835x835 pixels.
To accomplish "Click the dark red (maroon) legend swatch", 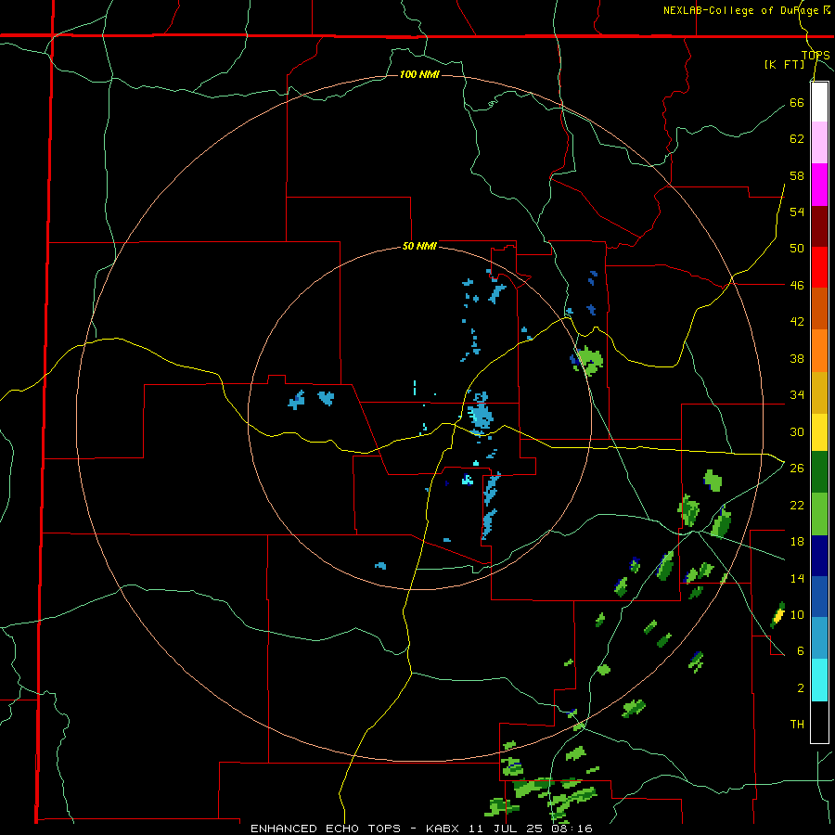I will click(819, 226).
